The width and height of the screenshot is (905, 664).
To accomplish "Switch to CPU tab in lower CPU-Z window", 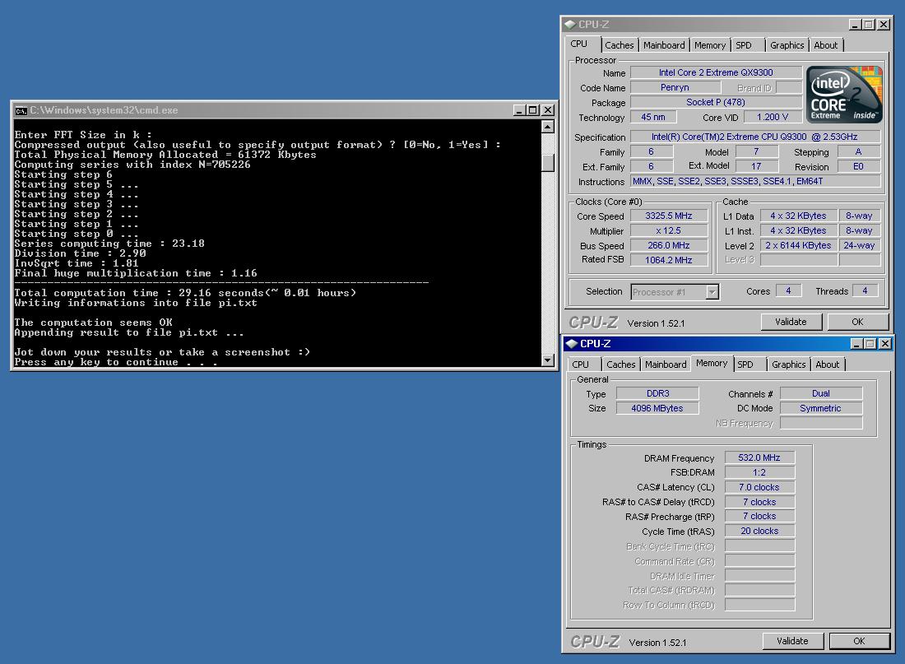I will [581, 365].
